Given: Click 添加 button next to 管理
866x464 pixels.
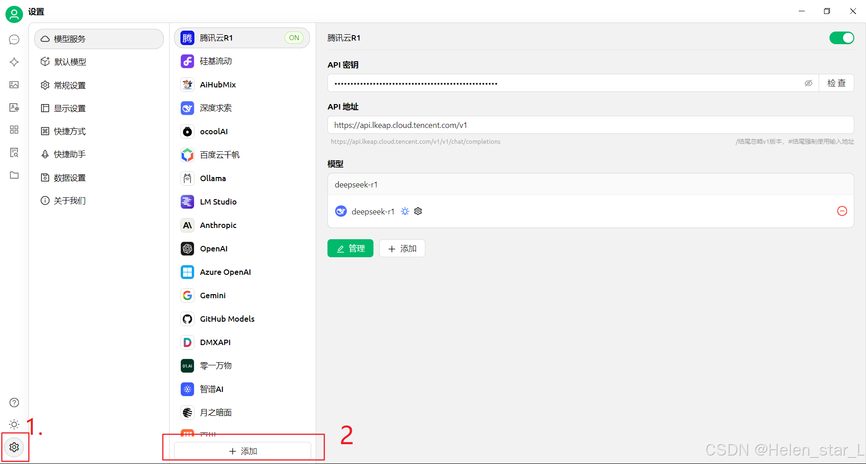Looking at the screenshot, I should [x=402, y=248].
